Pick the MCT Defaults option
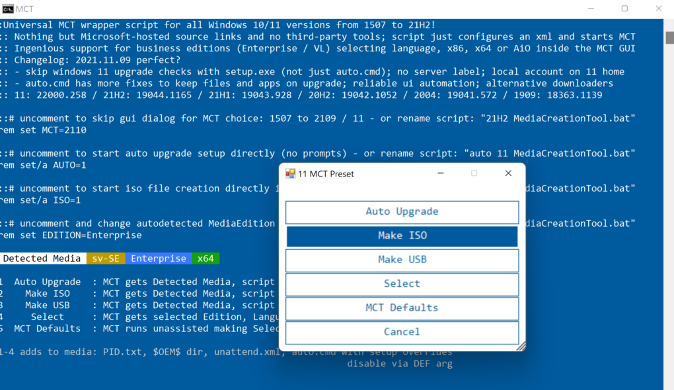This screenshot has width=674, height=390. [x=402, y=308]
